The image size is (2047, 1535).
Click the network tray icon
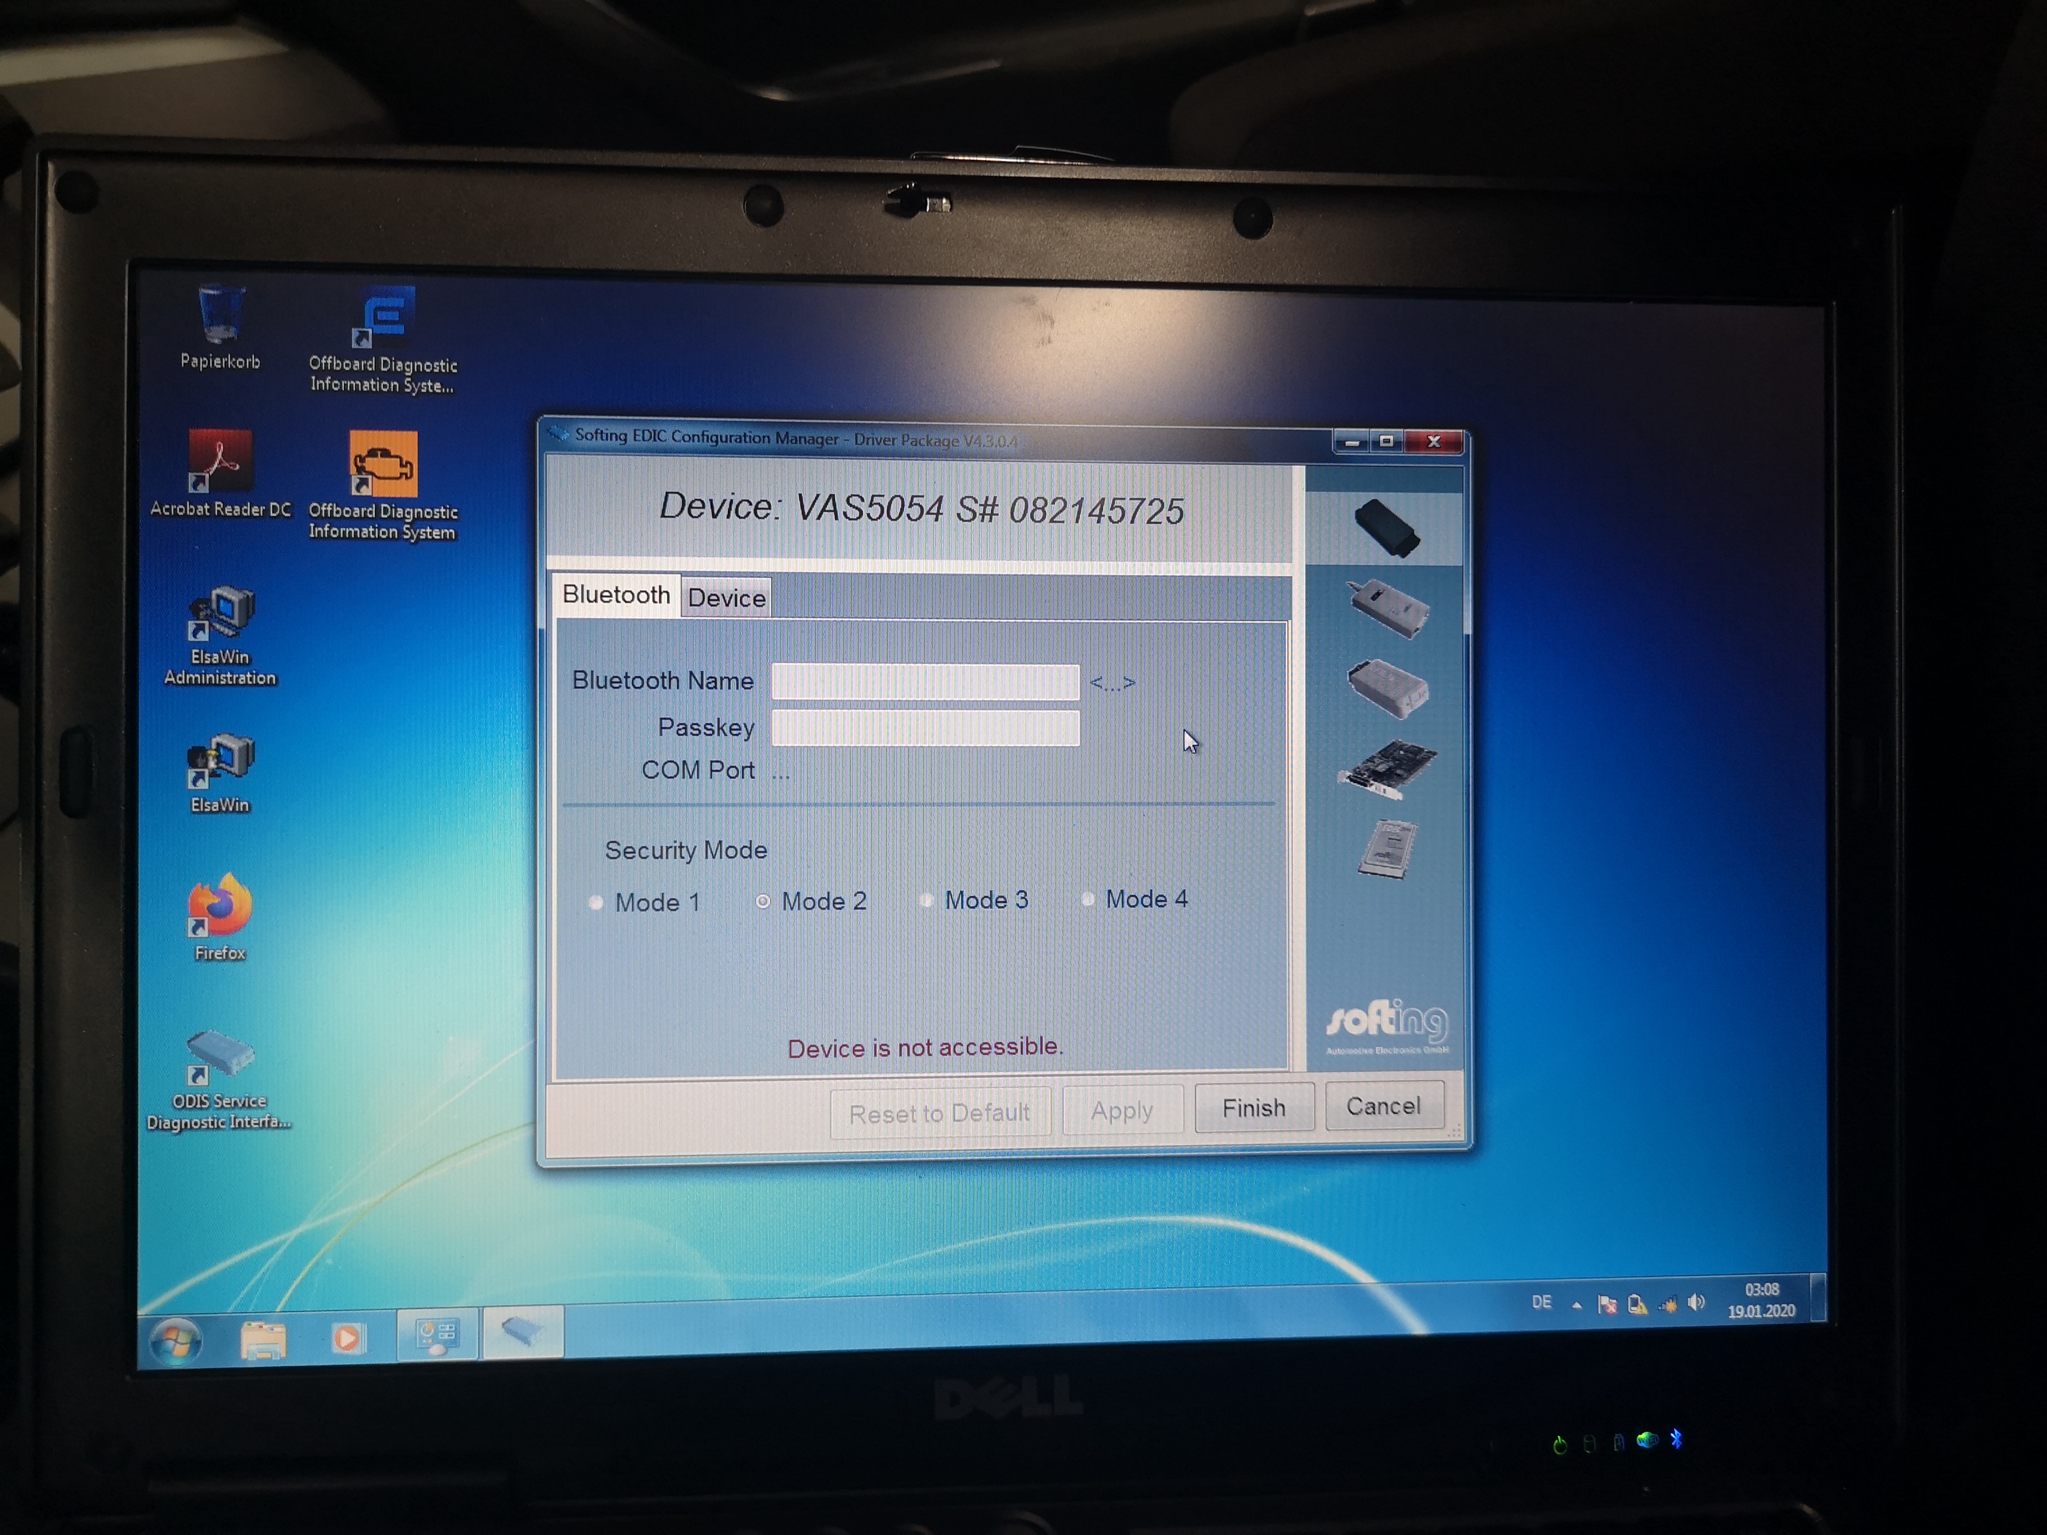[x=1667, y=1304]
